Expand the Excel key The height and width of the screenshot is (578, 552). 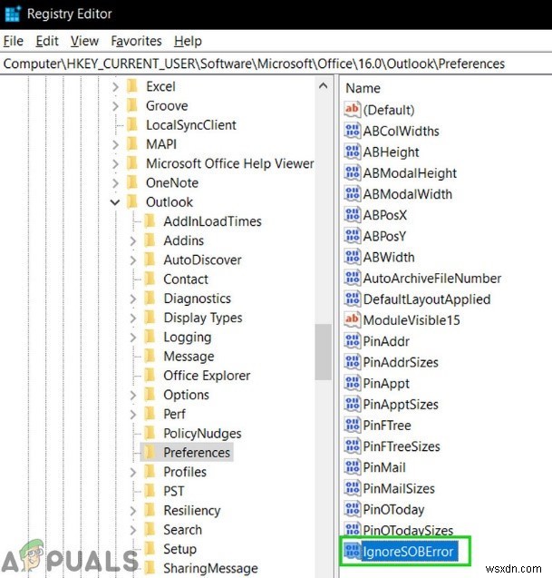pyautogui.click(x=115, y=86)
